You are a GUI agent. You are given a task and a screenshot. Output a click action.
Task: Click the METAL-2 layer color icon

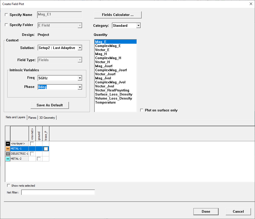(8, 159)
